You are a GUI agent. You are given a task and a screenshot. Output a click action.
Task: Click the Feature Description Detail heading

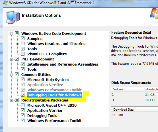click(x=131, y=33)
